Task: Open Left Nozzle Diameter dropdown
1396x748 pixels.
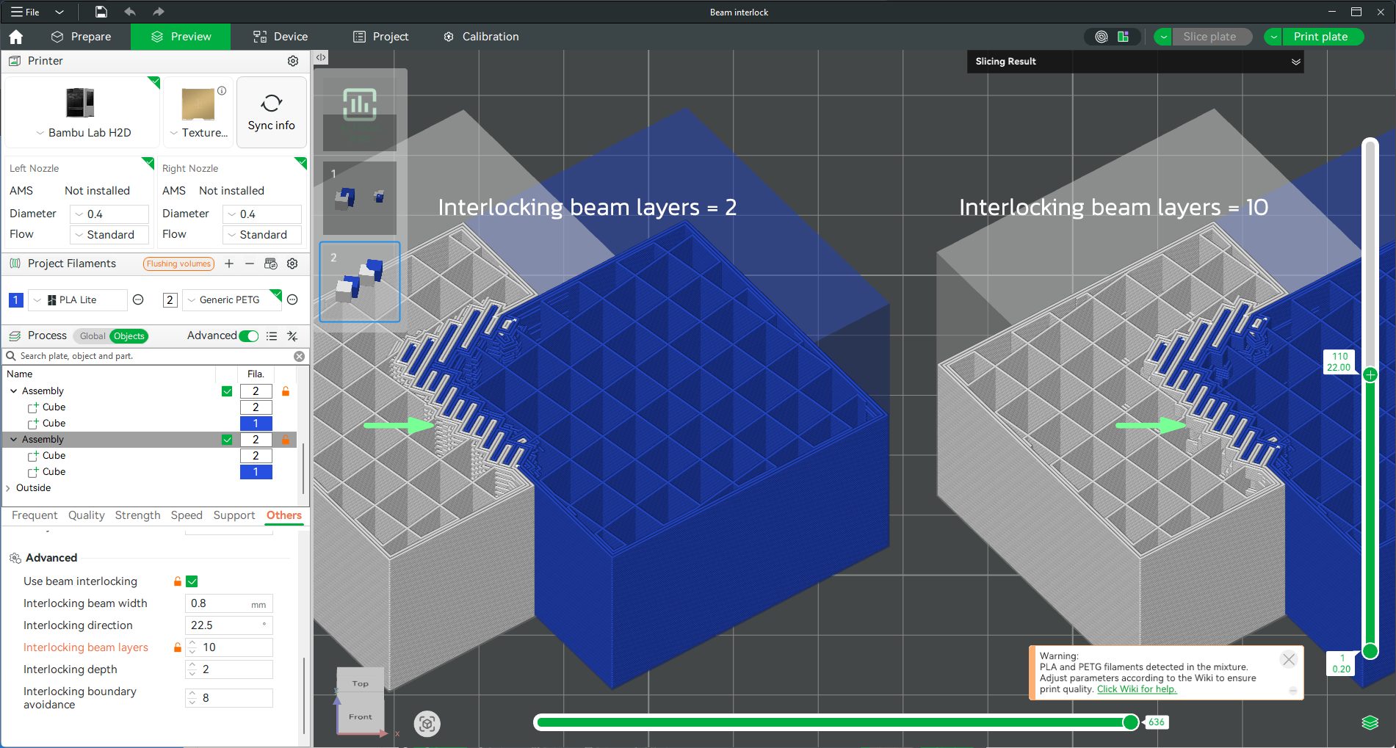Action: tap(109, 214)
